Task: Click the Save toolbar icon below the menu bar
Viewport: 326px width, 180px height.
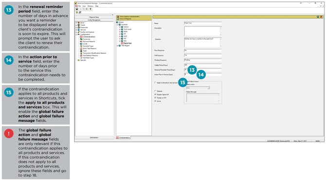Action: 77,9
